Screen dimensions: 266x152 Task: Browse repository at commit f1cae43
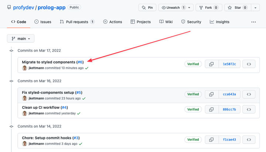point(249,139)
